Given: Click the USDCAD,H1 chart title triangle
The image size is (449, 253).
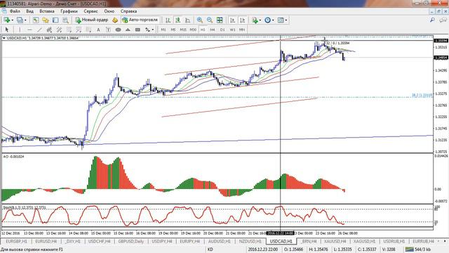Looking at the screenshot, I should 4,38.
